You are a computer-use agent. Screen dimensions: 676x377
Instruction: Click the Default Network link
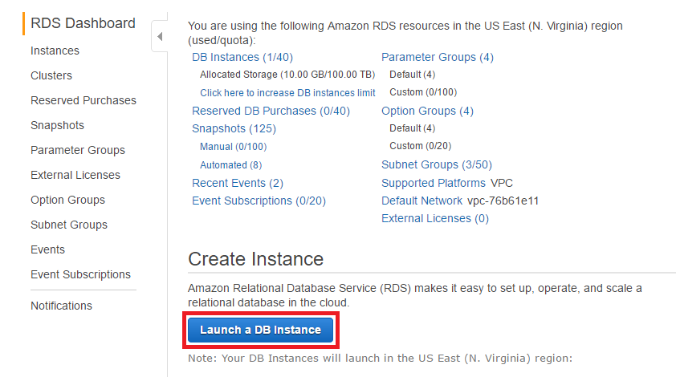tap(421, 201)
